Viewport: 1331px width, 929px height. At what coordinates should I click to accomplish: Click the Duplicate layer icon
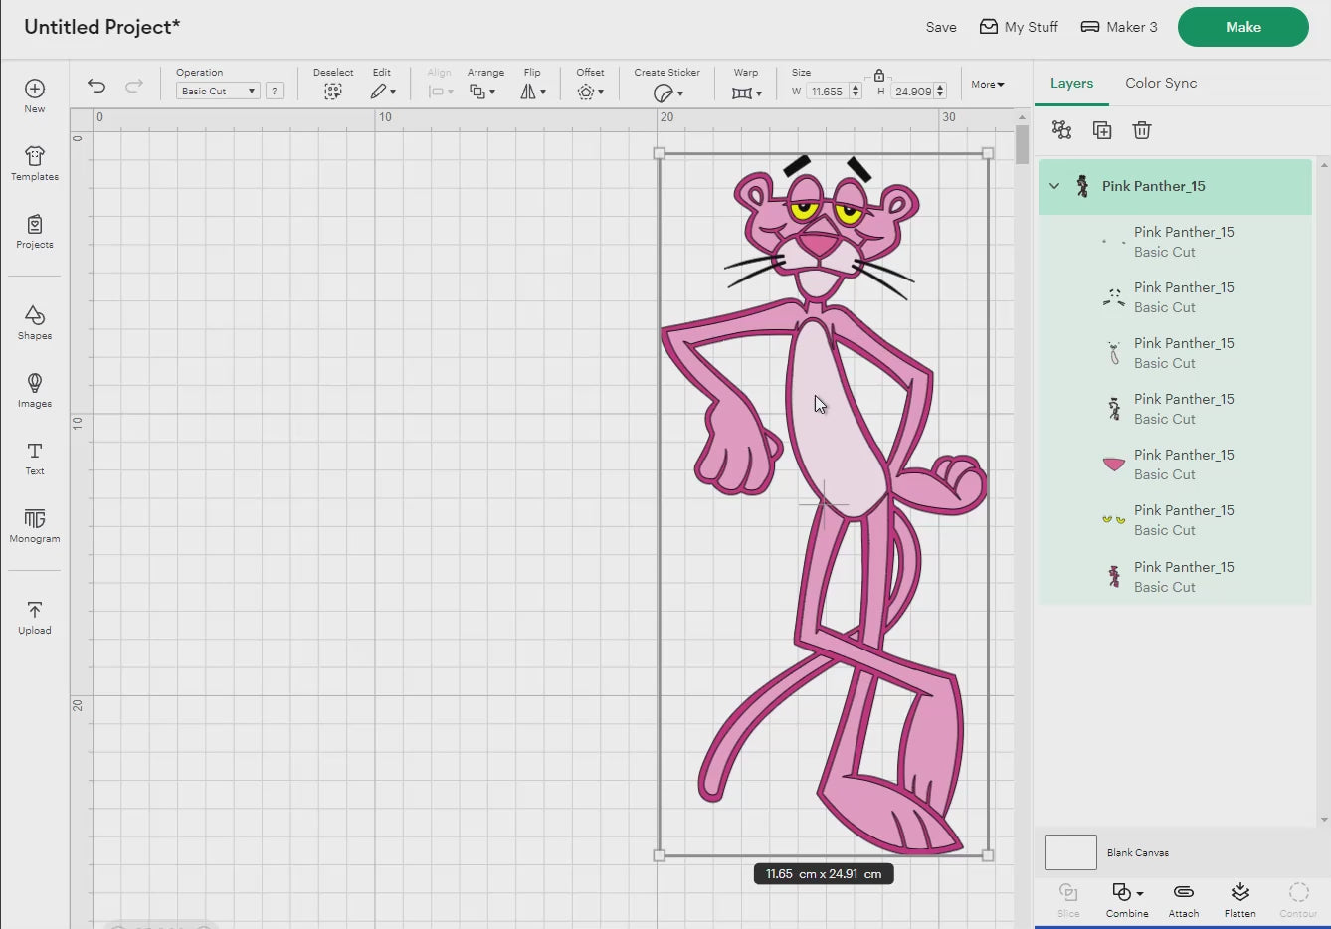point(1102,130)
